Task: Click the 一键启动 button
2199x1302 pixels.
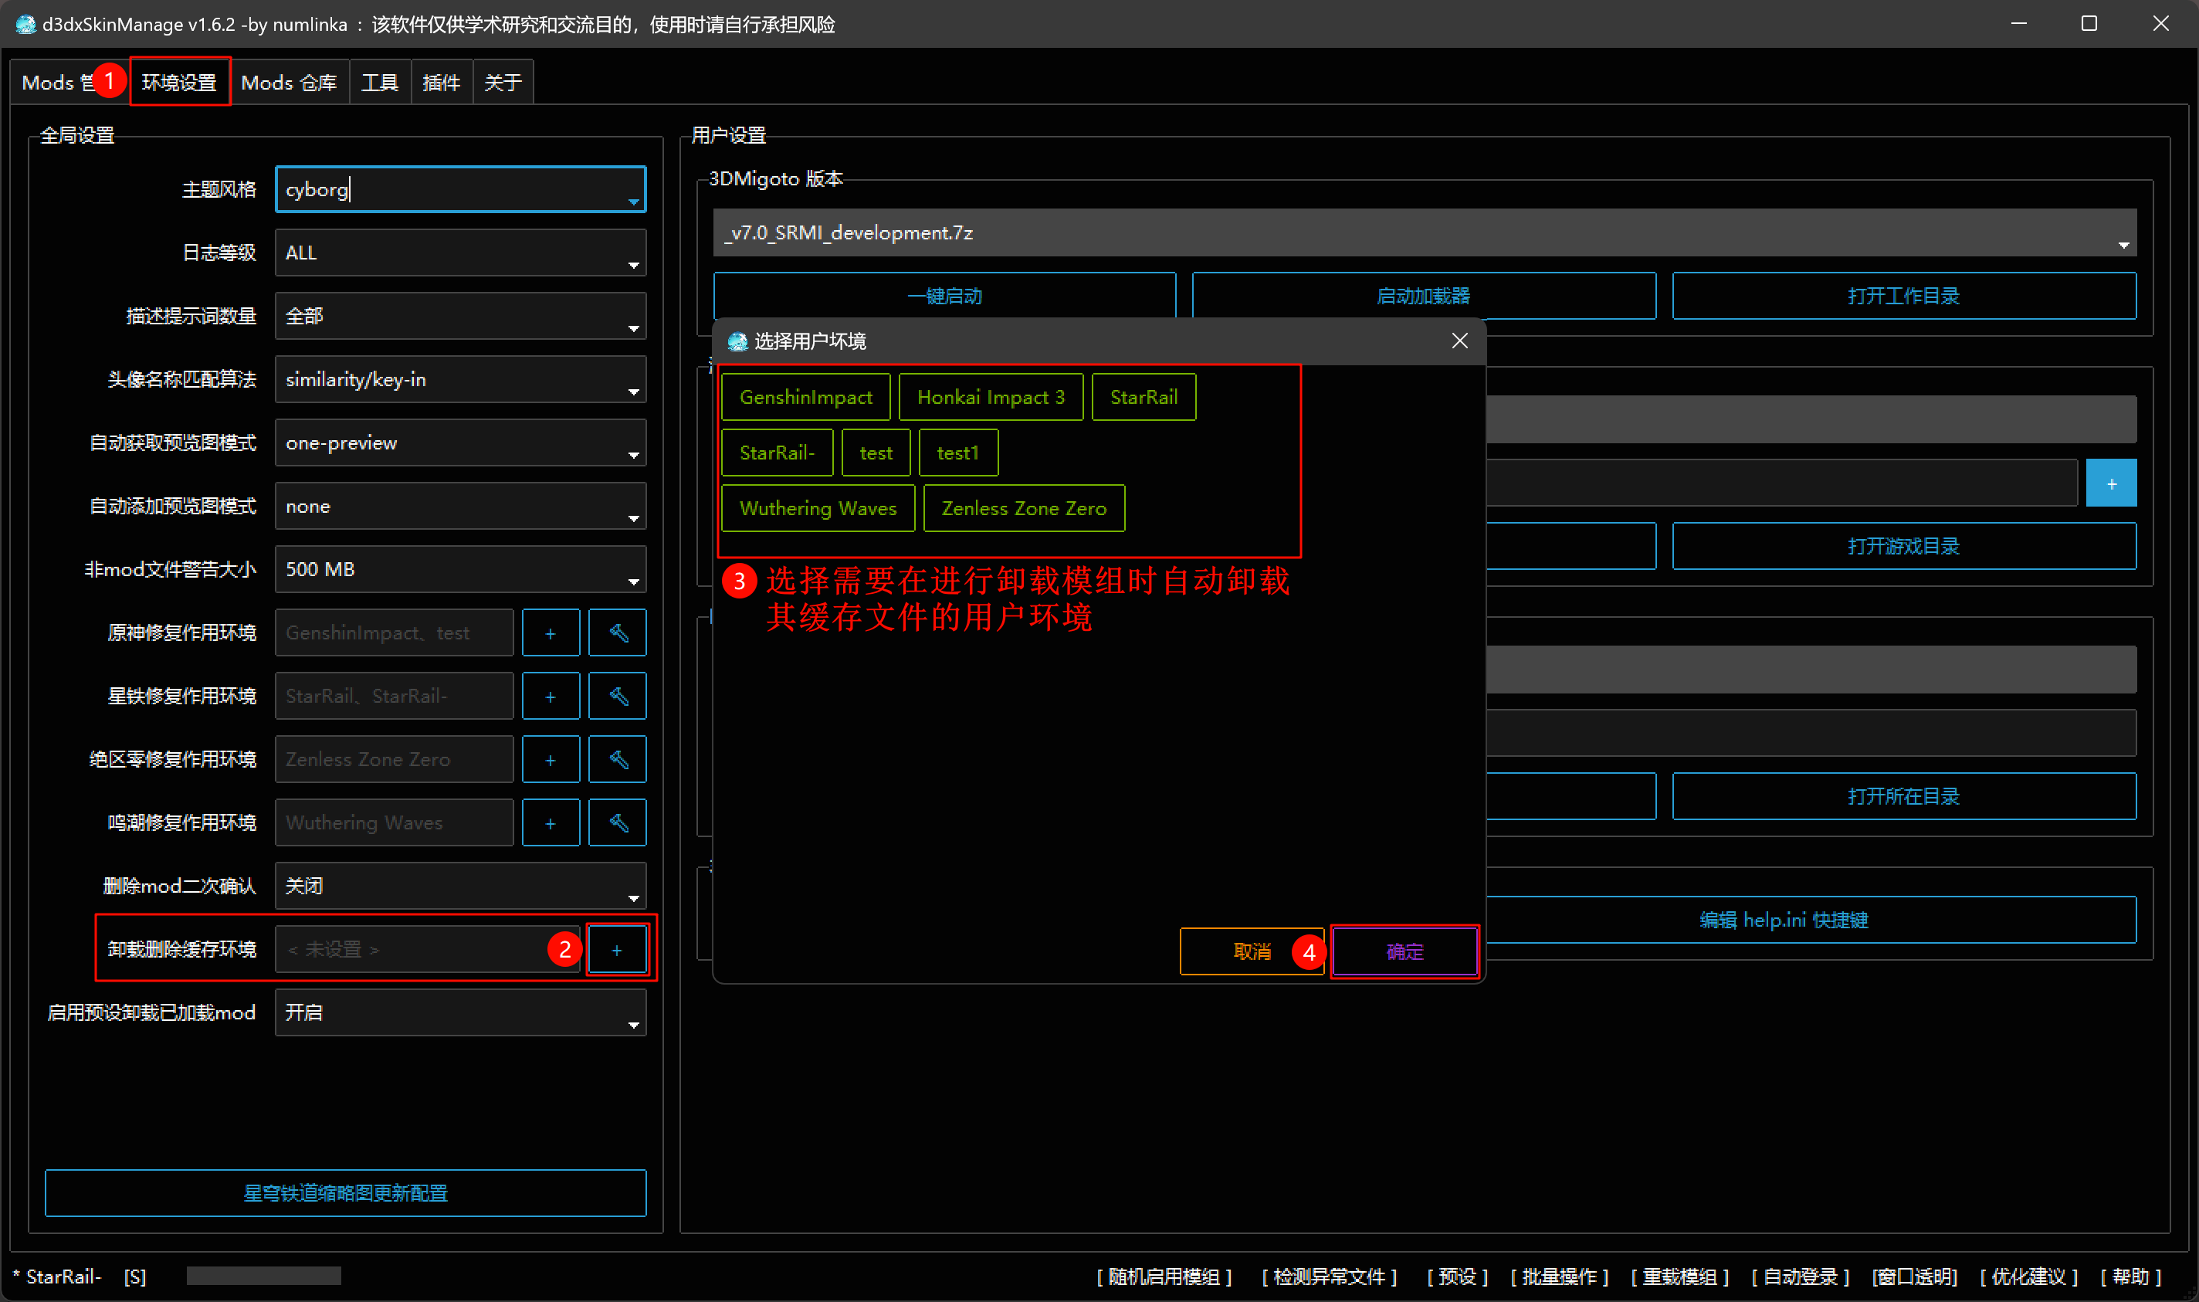Action: tap(944, 296)
